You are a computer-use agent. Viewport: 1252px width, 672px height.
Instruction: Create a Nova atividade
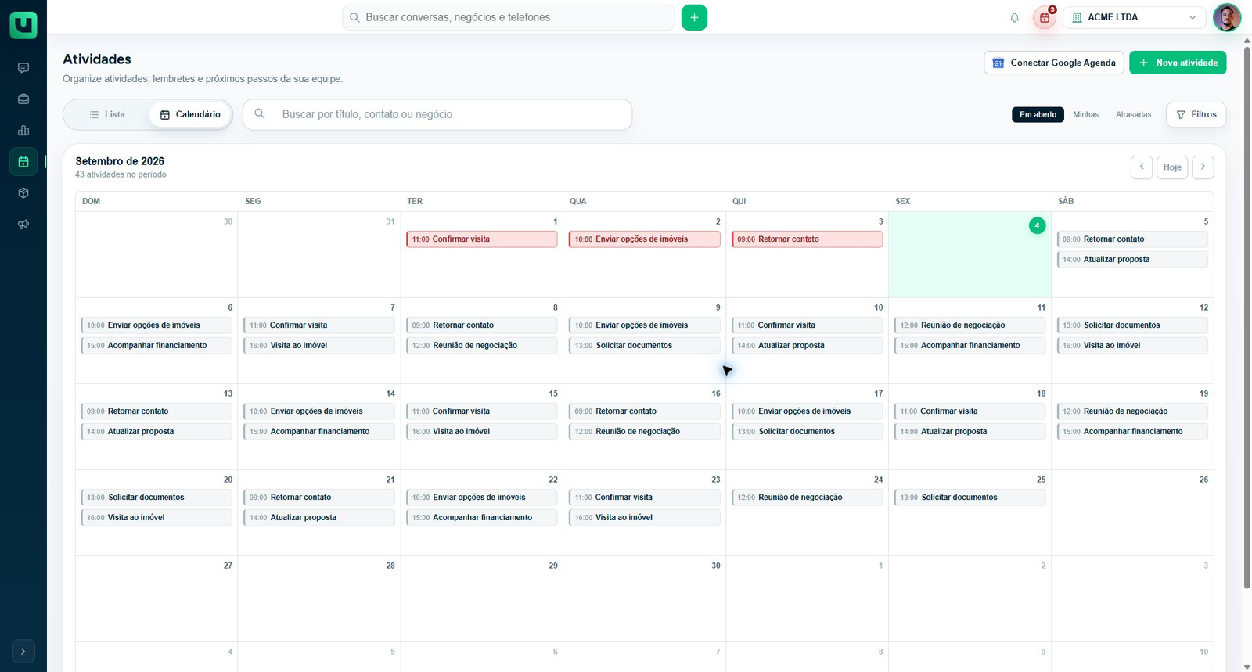(1178, 63)
